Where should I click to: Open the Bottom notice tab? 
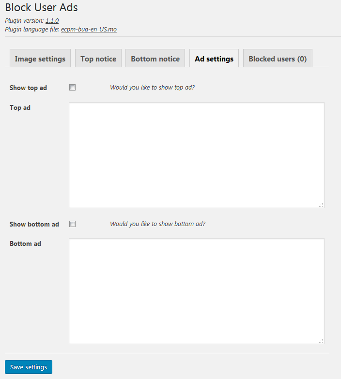tap(155, 58)
